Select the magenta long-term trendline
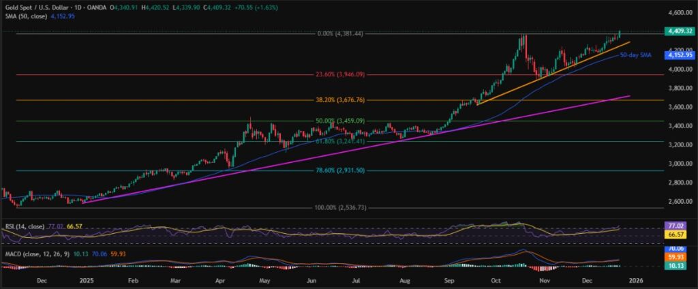Image resolution: width=698 pixels, height=289 pixels. pyautogui.click(x=356, y=149)
